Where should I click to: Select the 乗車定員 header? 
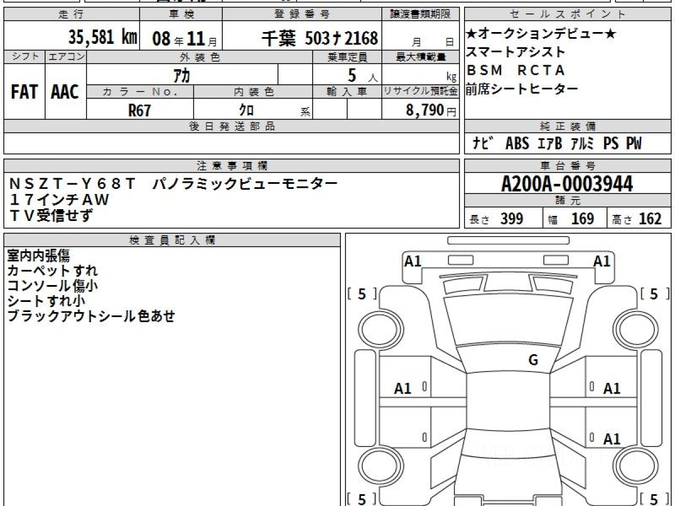347,57
